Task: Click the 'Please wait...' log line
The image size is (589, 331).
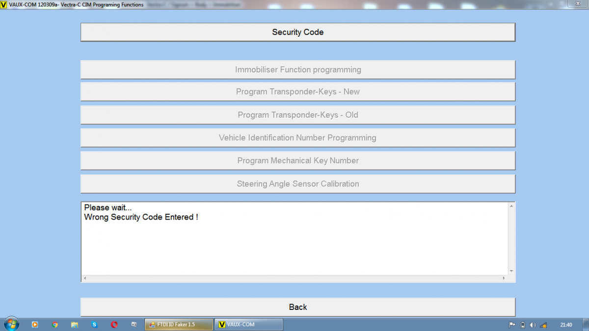Action: coord(108,207)
